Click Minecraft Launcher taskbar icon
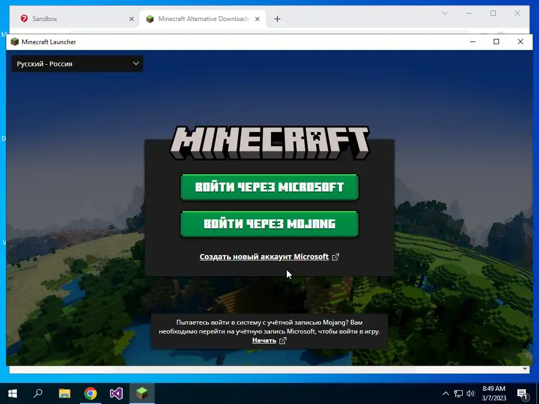Screen dimensions: 539x404 [142, 393]
